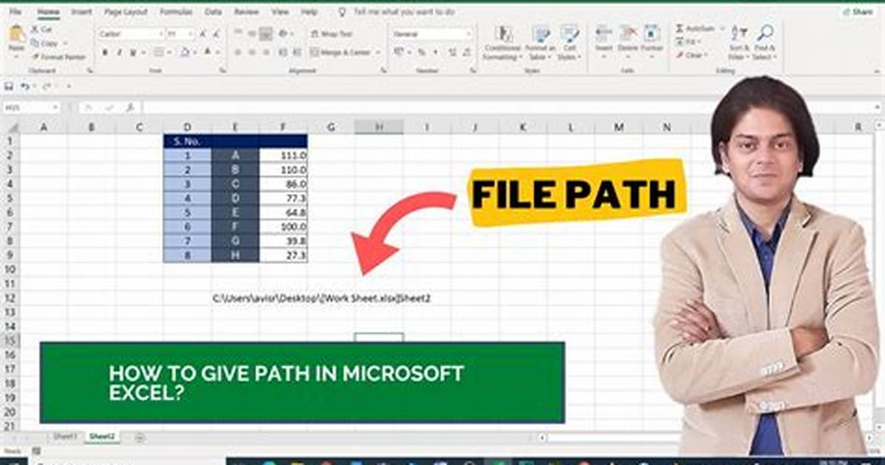Expand Merge & Center dropdown arrow

377,53
